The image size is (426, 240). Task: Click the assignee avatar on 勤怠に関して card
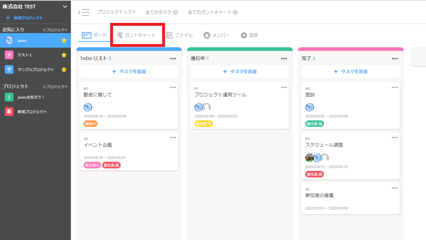point(88,107)
